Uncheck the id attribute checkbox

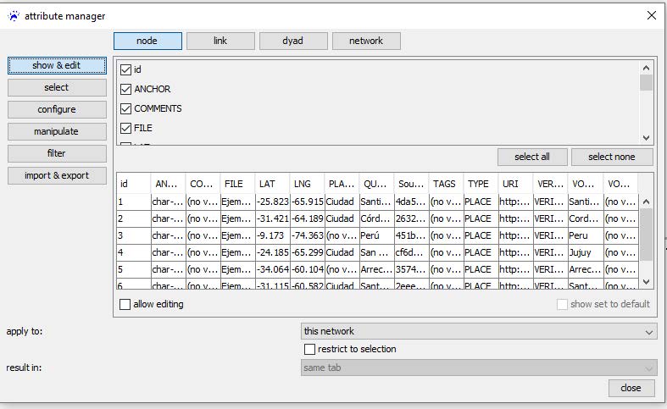point(126,69)
